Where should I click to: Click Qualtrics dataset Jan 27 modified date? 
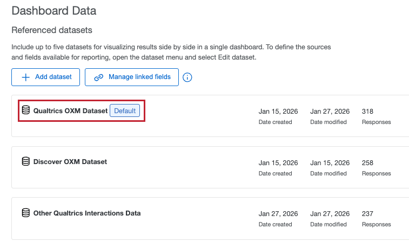[330, 111]
